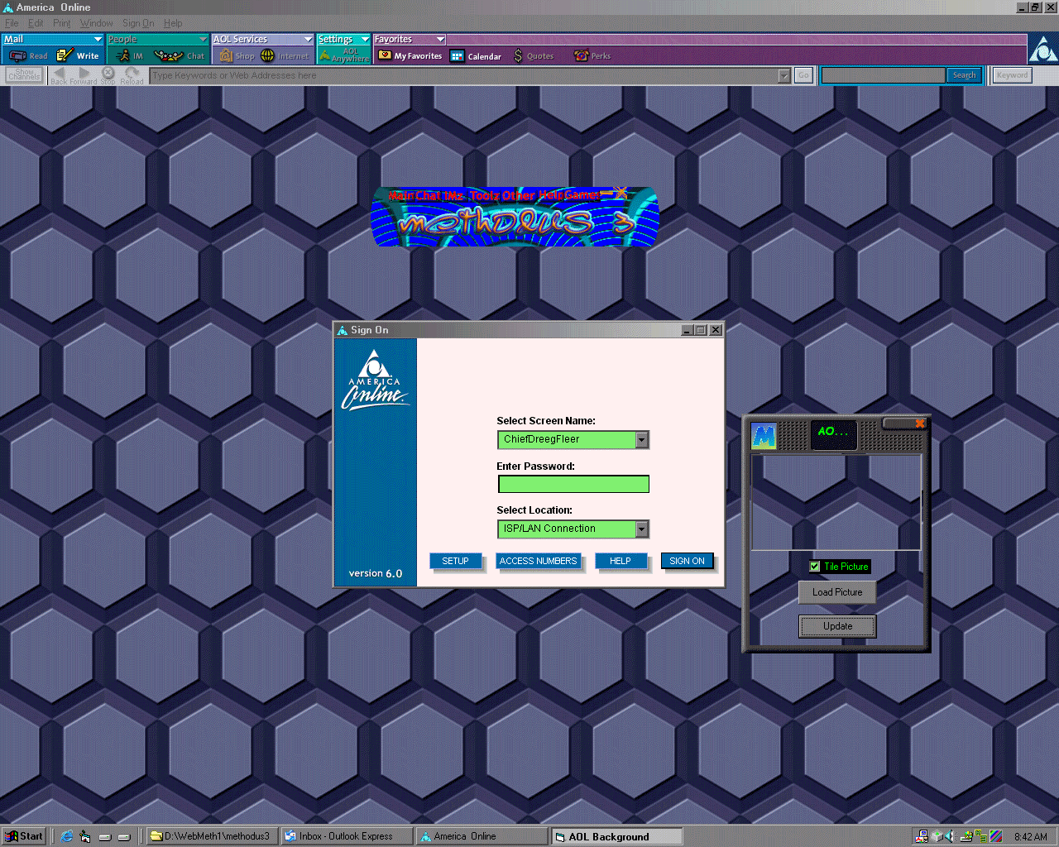Click the ACCESS NUMBERS button

tap(539, 561)
